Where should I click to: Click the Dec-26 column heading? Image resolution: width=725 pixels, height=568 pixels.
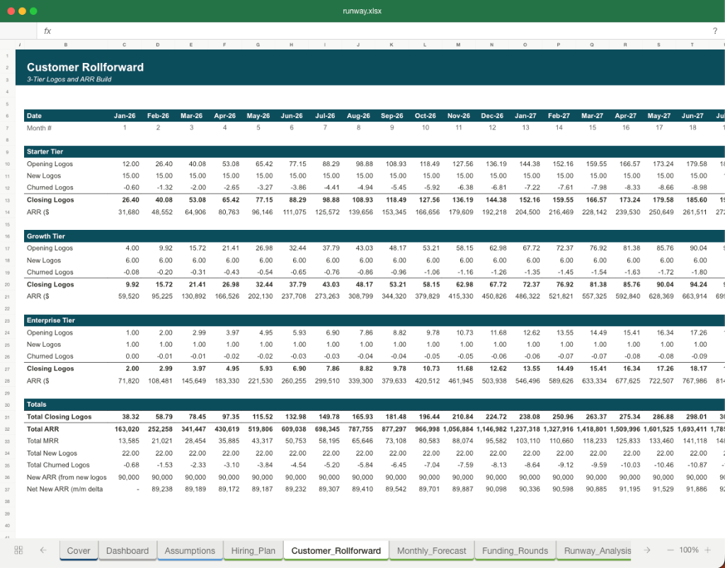pyautogui.click(x=492, y=116)
